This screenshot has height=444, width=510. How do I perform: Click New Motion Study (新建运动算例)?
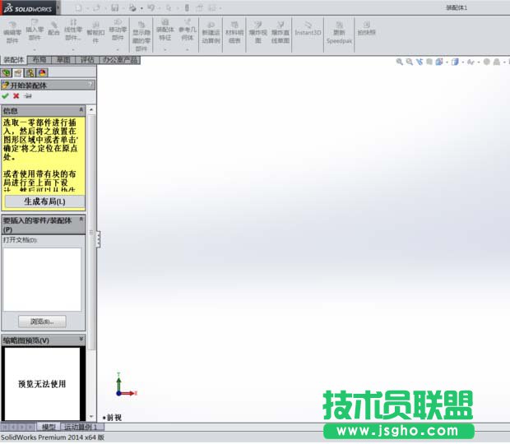point(211,33)
